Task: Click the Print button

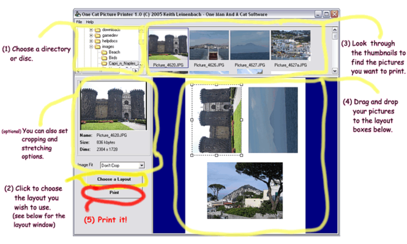Action: 114,193
